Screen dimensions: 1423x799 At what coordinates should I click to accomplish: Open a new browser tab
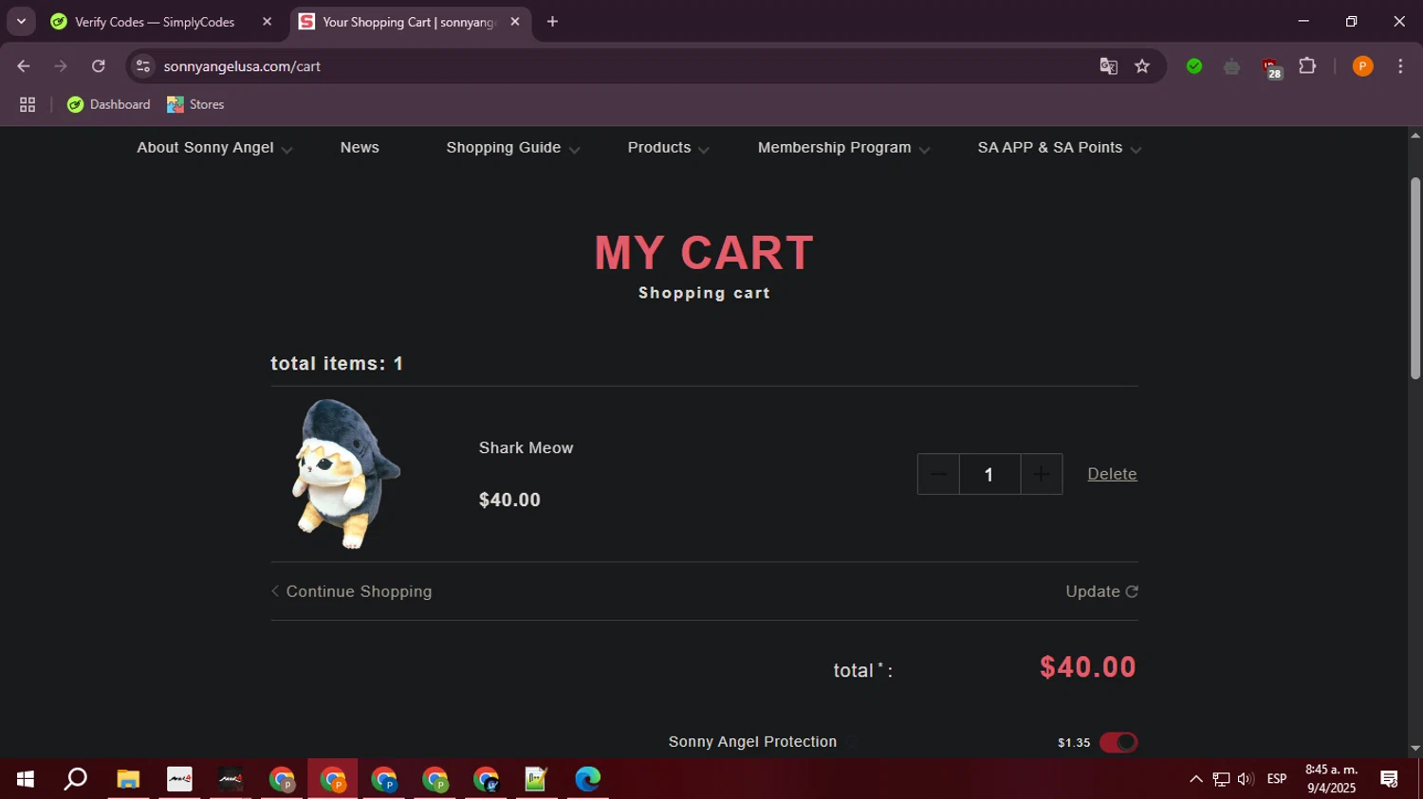coord(552,22)
